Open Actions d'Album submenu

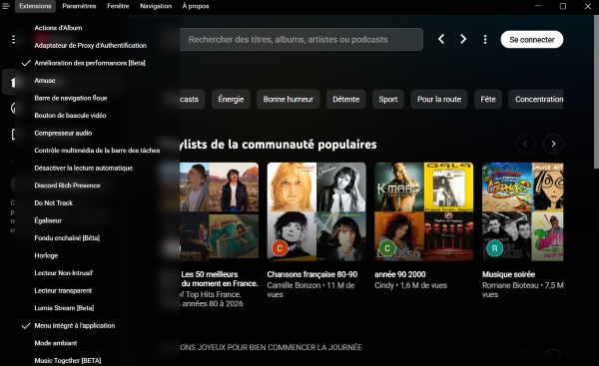pyautogui.click(x=58, y=28)
